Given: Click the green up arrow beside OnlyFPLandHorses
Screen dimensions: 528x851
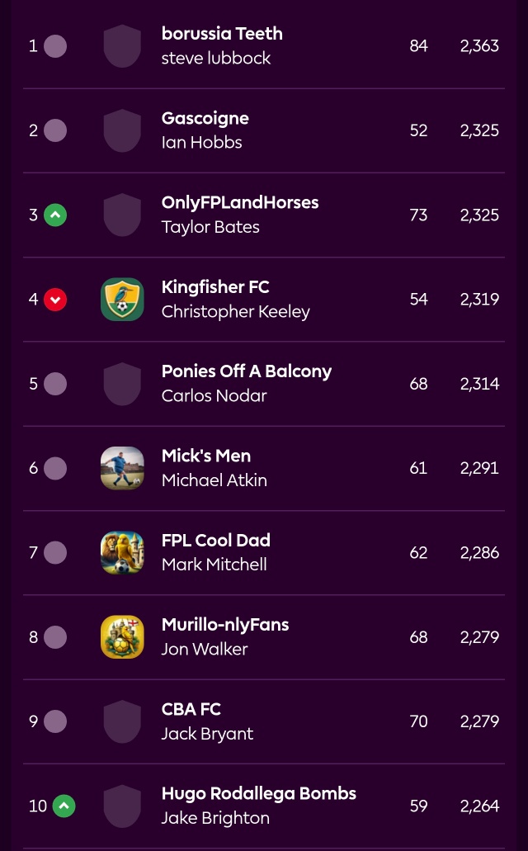Looking at the screenshot, I should click(55, 215).
